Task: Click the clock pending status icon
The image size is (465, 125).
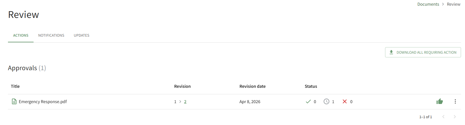Action: (x=326, y=101)
